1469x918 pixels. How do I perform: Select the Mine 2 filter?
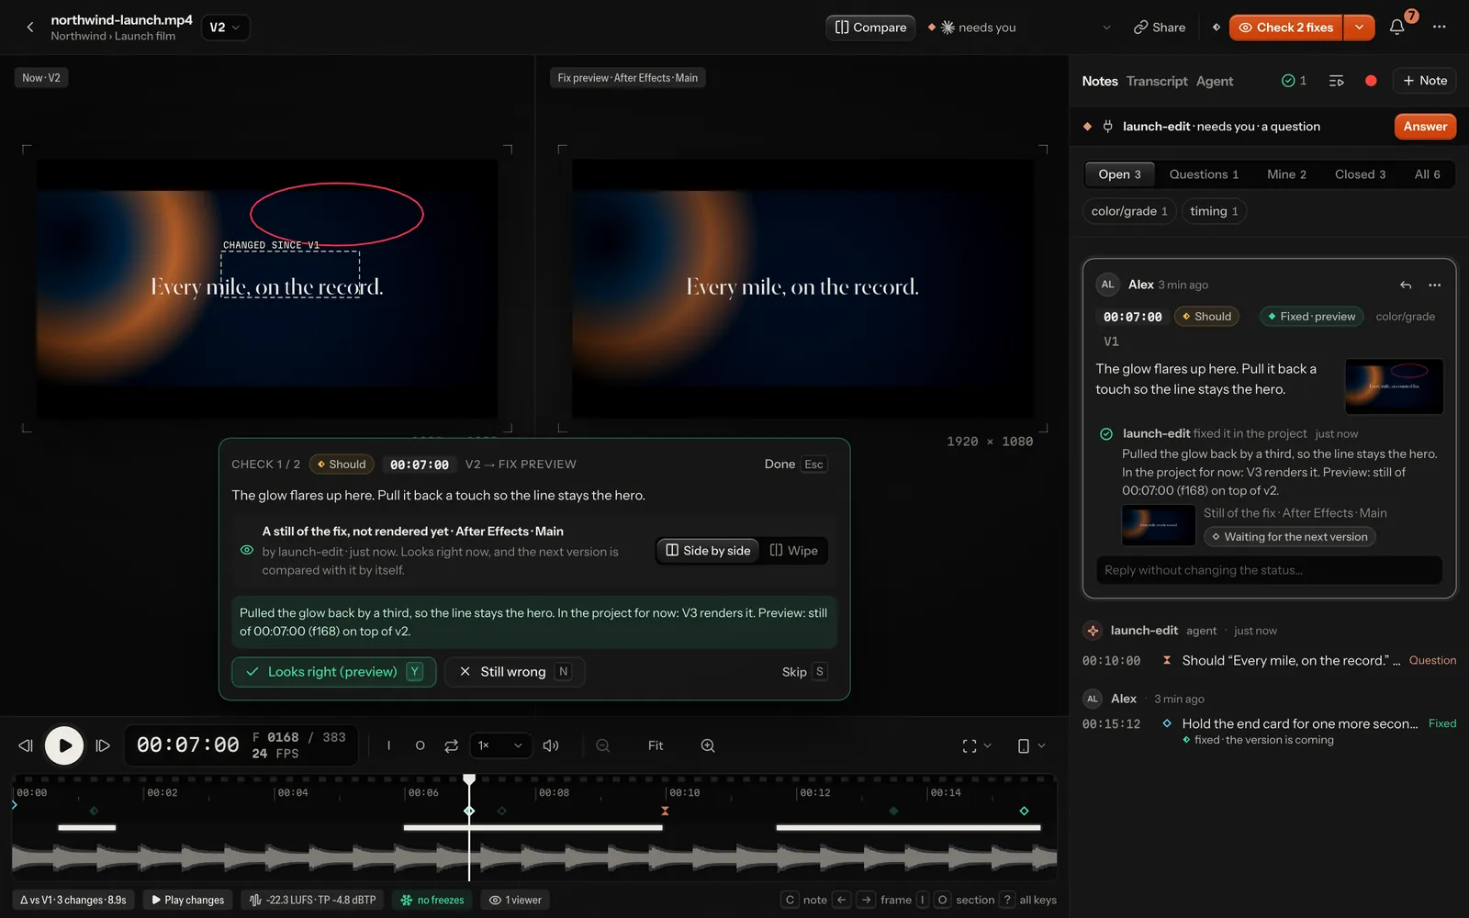click(x=1286, y=174)
